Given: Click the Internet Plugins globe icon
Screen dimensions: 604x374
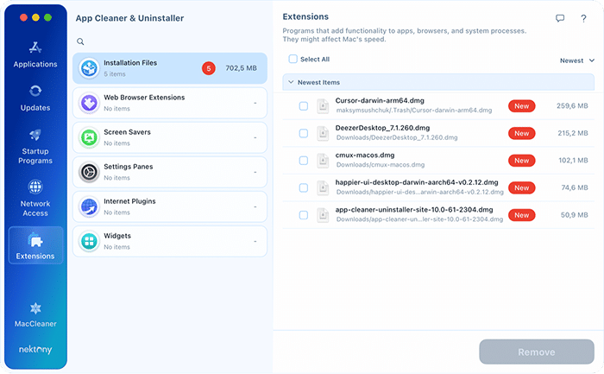Looking at the screenshot, I should pyautogui.click(x=90, y=206).
